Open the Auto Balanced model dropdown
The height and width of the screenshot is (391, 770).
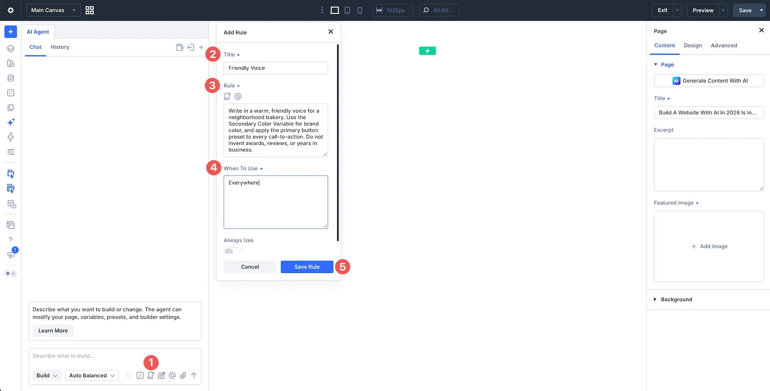[92, 375]
